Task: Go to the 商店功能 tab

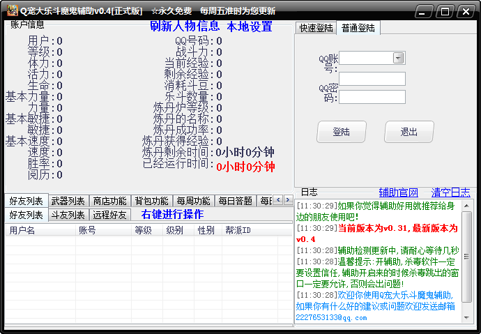Action: 109,201
